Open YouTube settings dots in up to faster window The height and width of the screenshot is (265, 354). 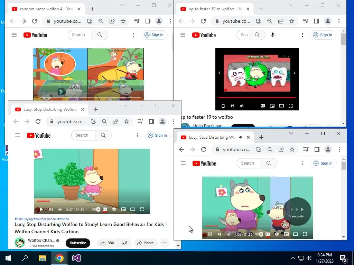click(x=302, y=35)
